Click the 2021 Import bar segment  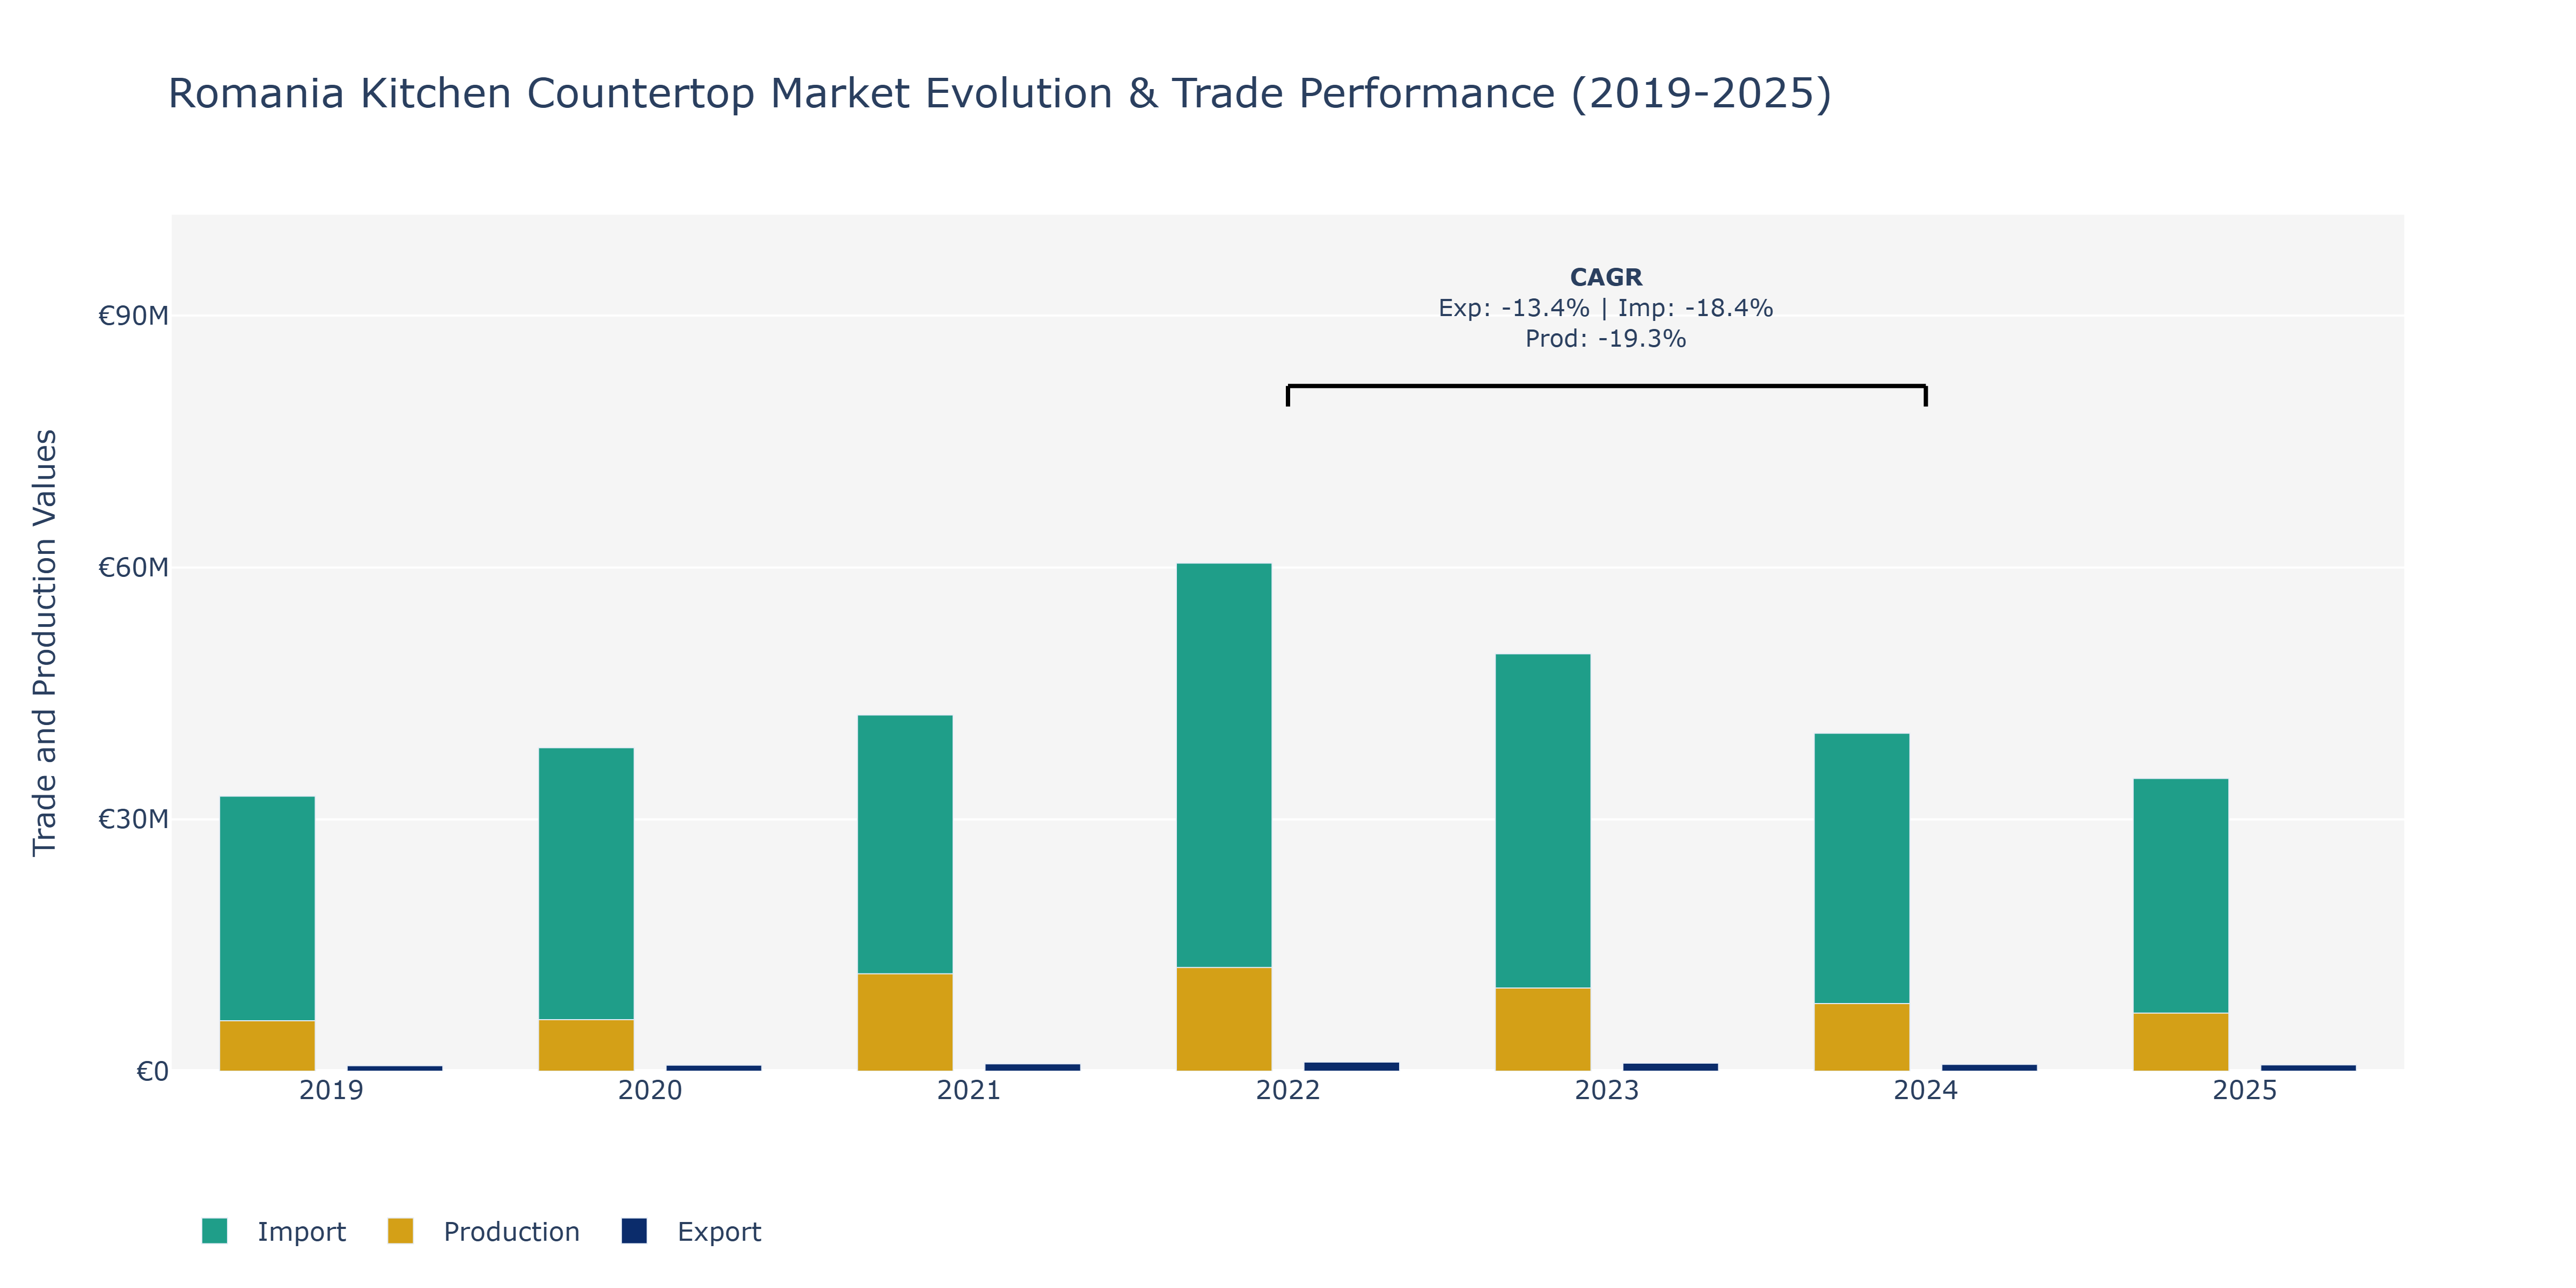coord(905,844)
